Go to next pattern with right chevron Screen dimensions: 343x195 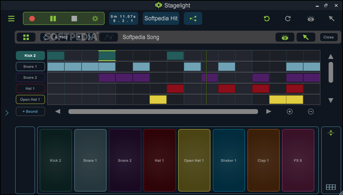point(89,37)
